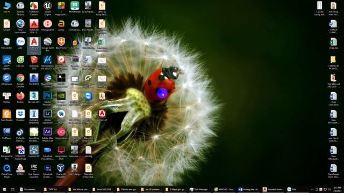This screenshot has width=344, height=193.
Task: Open the Hfsmaps2016 shortcut
Action: click(47, 25)
